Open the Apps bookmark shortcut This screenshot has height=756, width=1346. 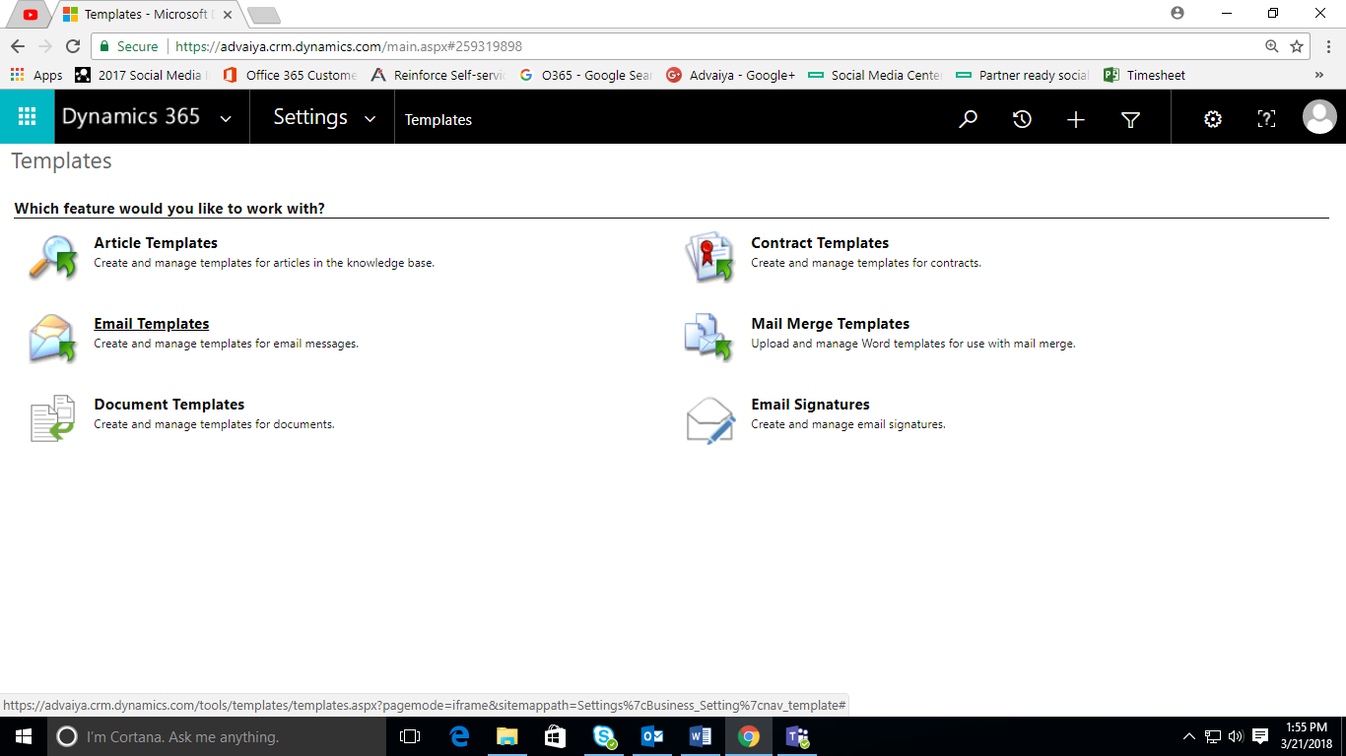36,75
